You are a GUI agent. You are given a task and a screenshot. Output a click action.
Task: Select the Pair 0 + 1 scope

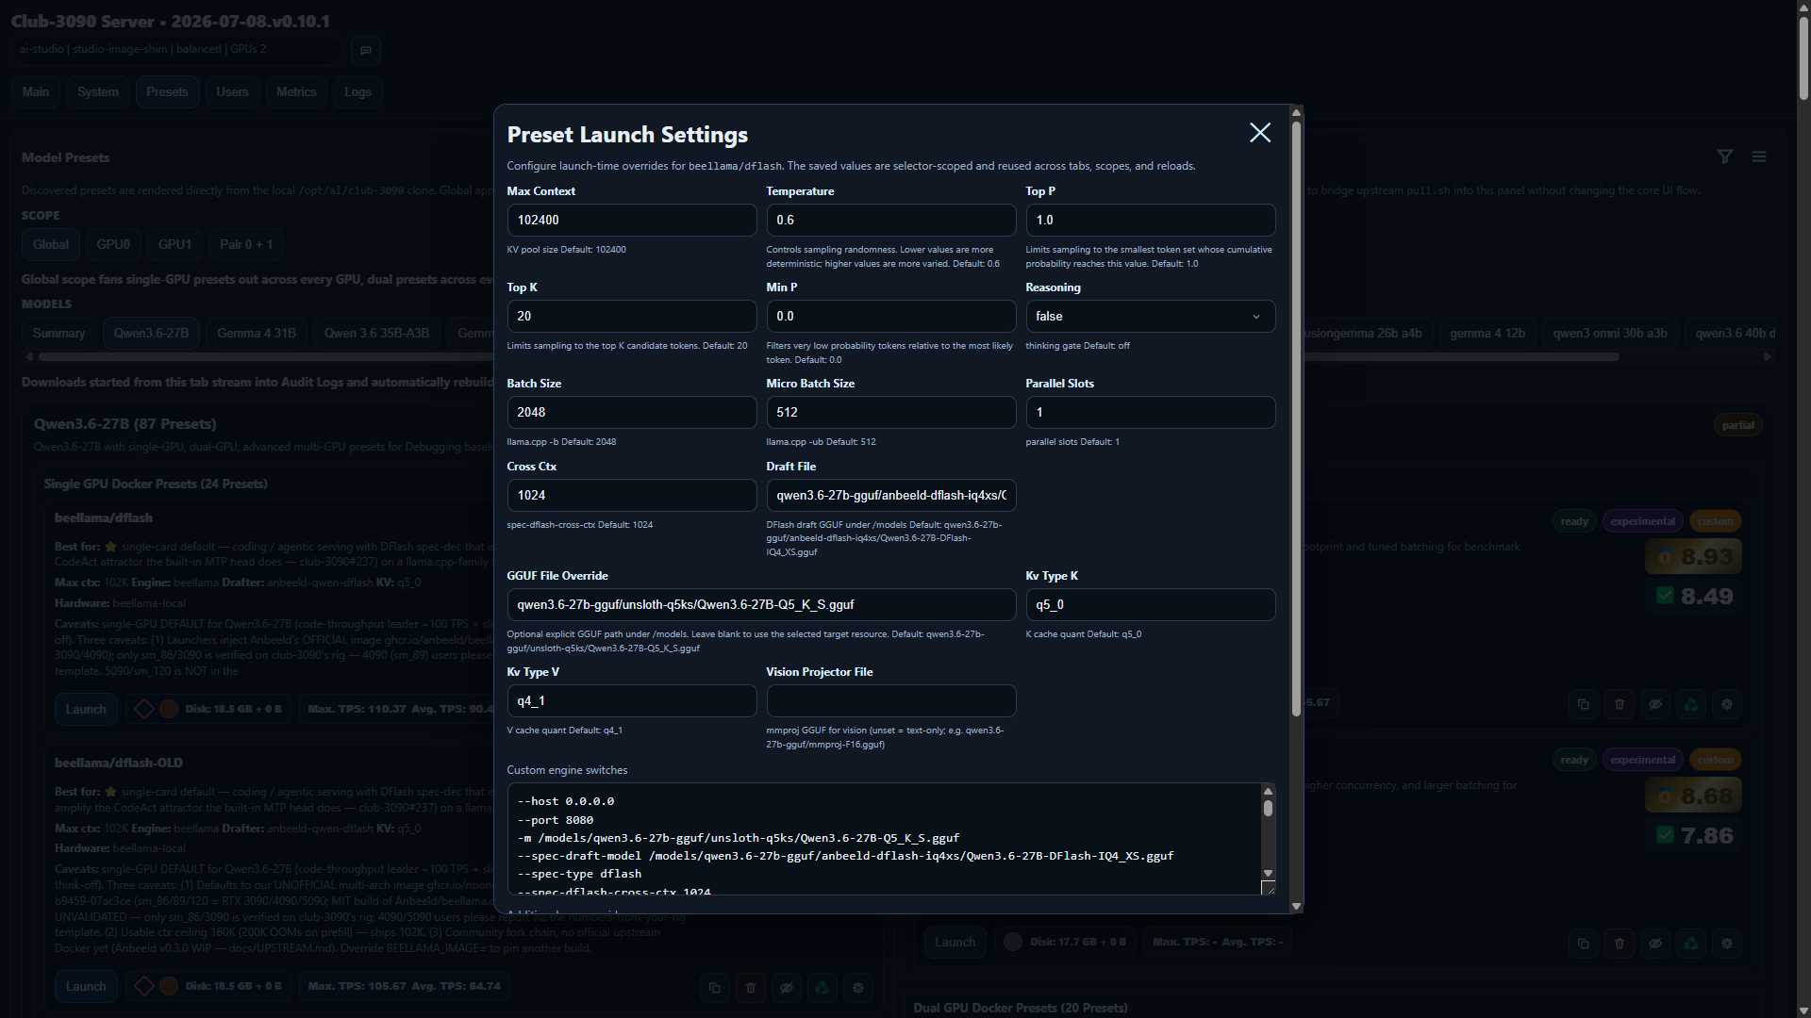point(246,244)
